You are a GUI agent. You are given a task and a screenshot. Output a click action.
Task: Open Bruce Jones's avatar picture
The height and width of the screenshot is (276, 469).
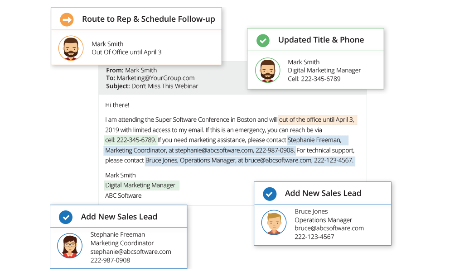(x=274, y=222)
